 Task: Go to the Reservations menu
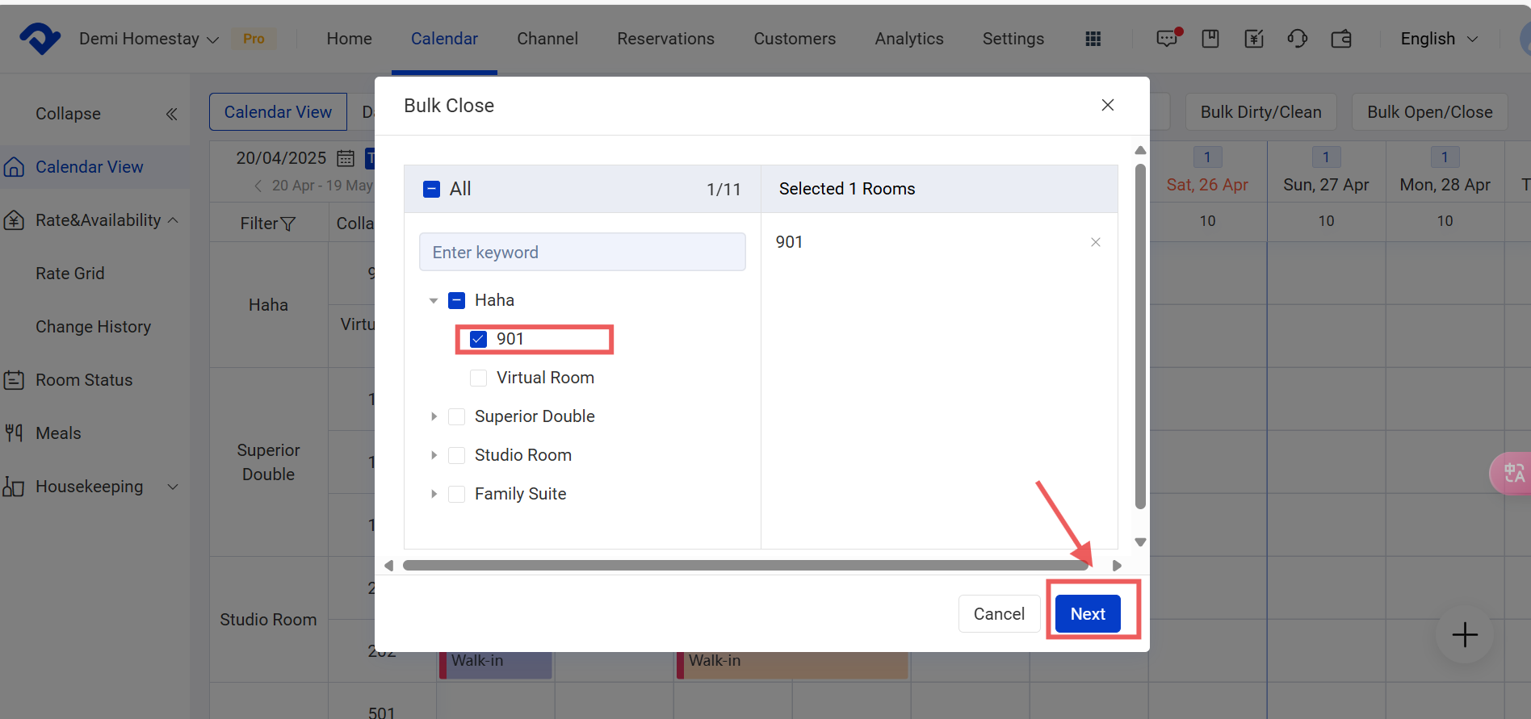(x=665, y=39)
